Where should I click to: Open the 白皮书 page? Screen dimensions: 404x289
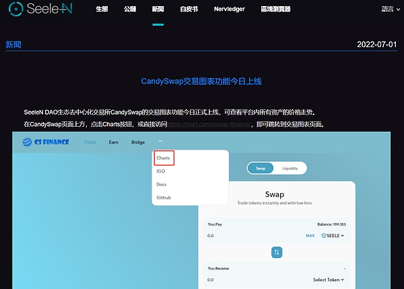pos(189,9)
